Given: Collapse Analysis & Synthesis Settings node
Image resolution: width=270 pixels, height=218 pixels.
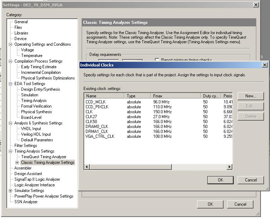Looking at the screenshot, I should click(x=11, y=123).
